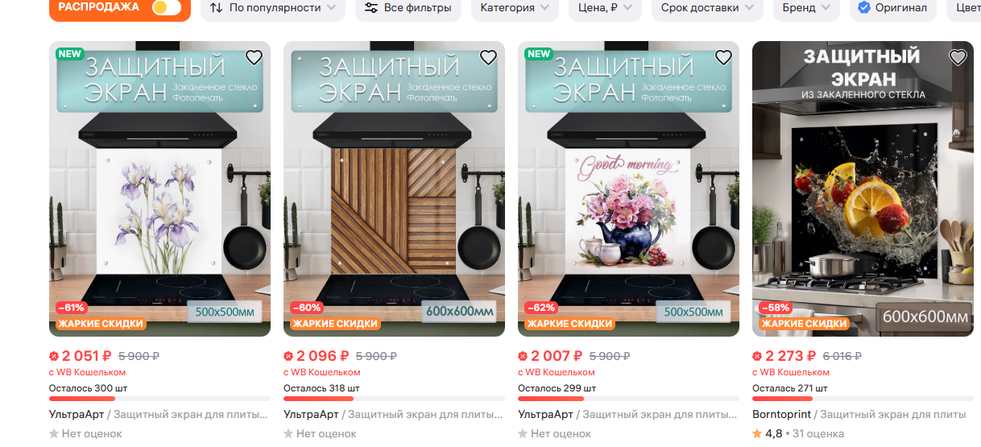Toggle the РАСПРОДАЖА sale switch
The width and height of the screenshot is (981, 447).
pos(166,7)
